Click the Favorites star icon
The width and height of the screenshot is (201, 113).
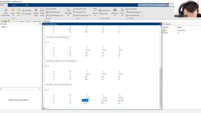point(68,10)
